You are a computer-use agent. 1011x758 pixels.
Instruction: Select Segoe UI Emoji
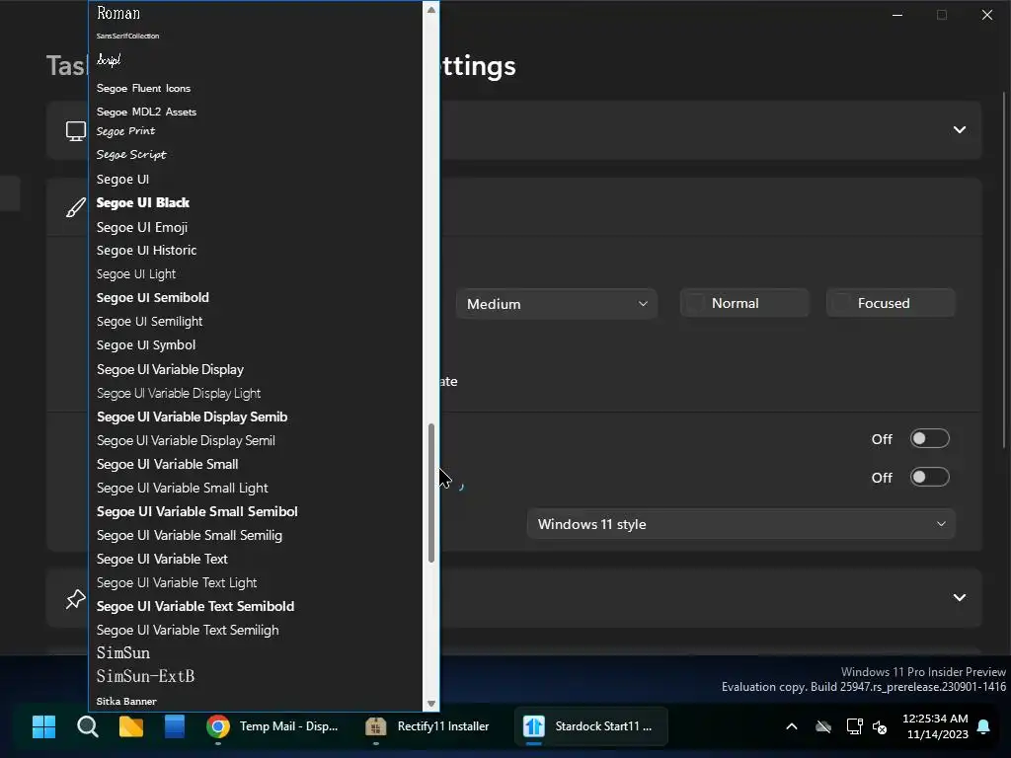pyautogui.click(x=256, y=227)
